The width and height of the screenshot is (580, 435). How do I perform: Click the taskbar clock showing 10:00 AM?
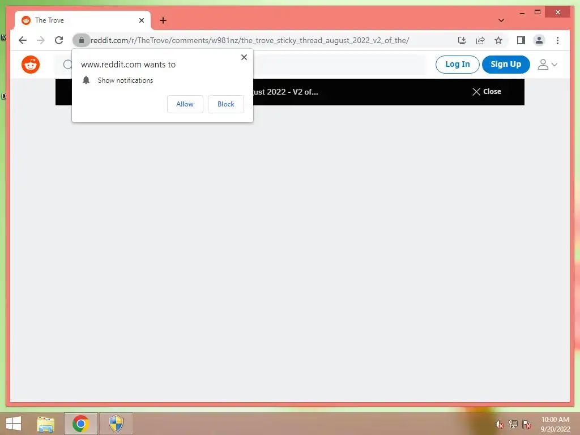(x=555, y=424)
